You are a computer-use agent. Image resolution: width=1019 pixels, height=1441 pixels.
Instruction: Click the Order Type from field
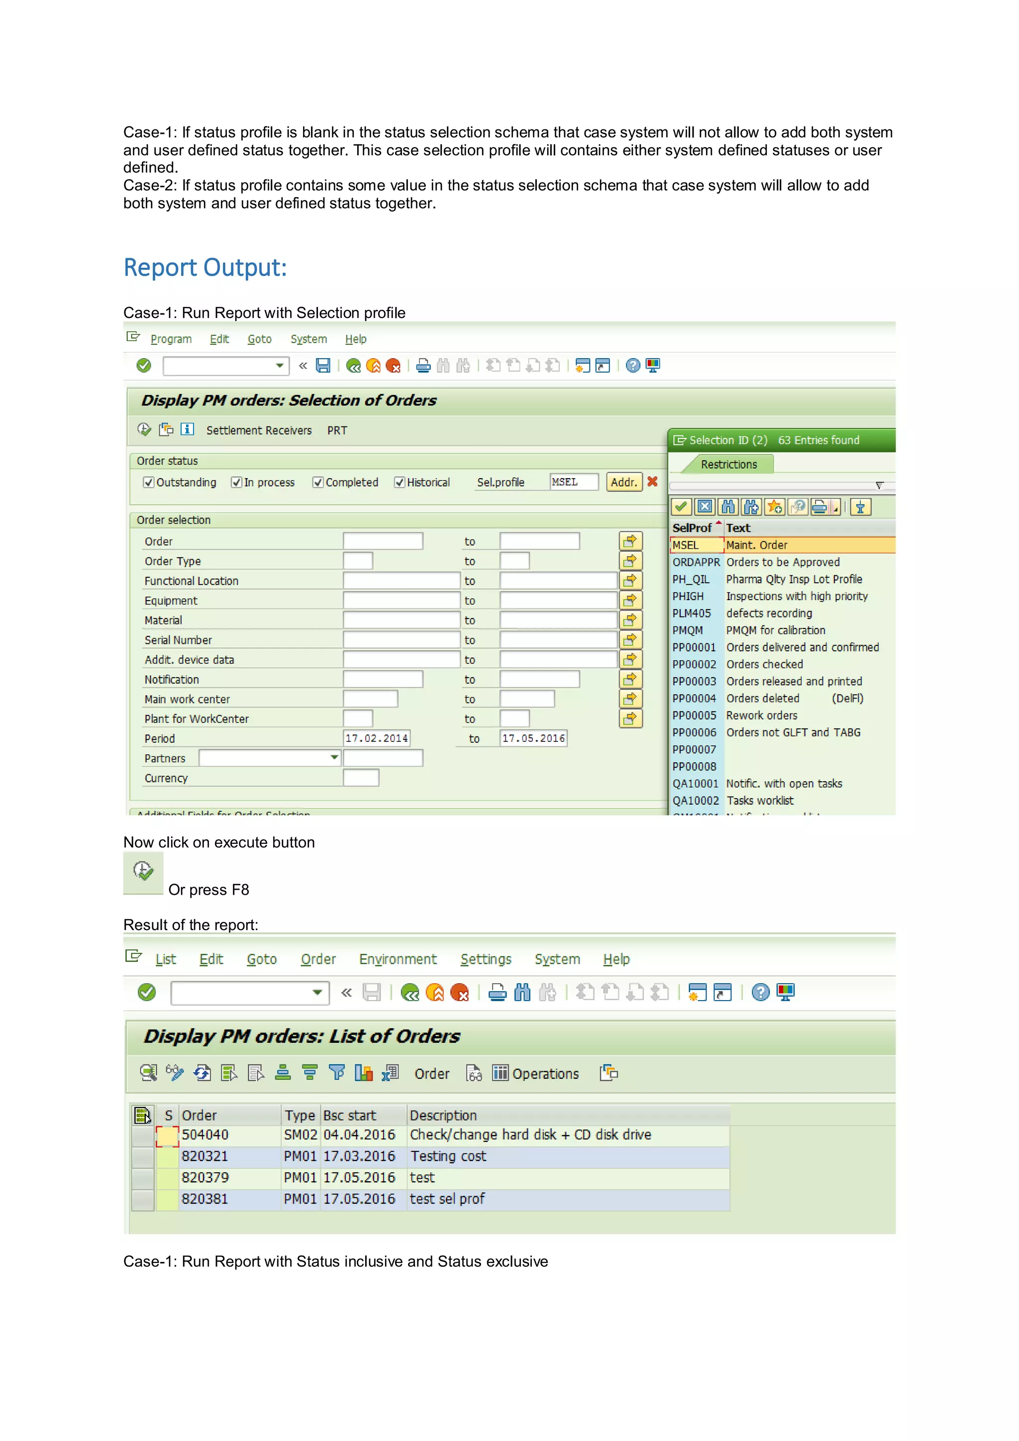click(x=358, y=560)
